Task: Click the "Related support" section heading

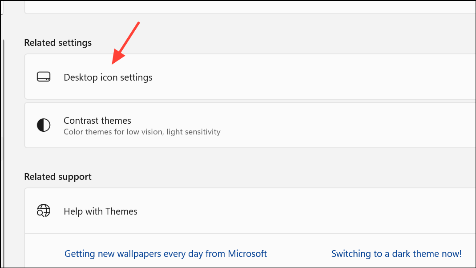Action: pos(58,177)
